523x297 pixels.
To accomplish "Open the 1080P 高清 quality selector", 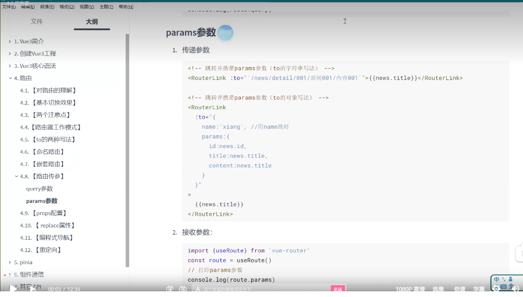I will pos(410,289).
